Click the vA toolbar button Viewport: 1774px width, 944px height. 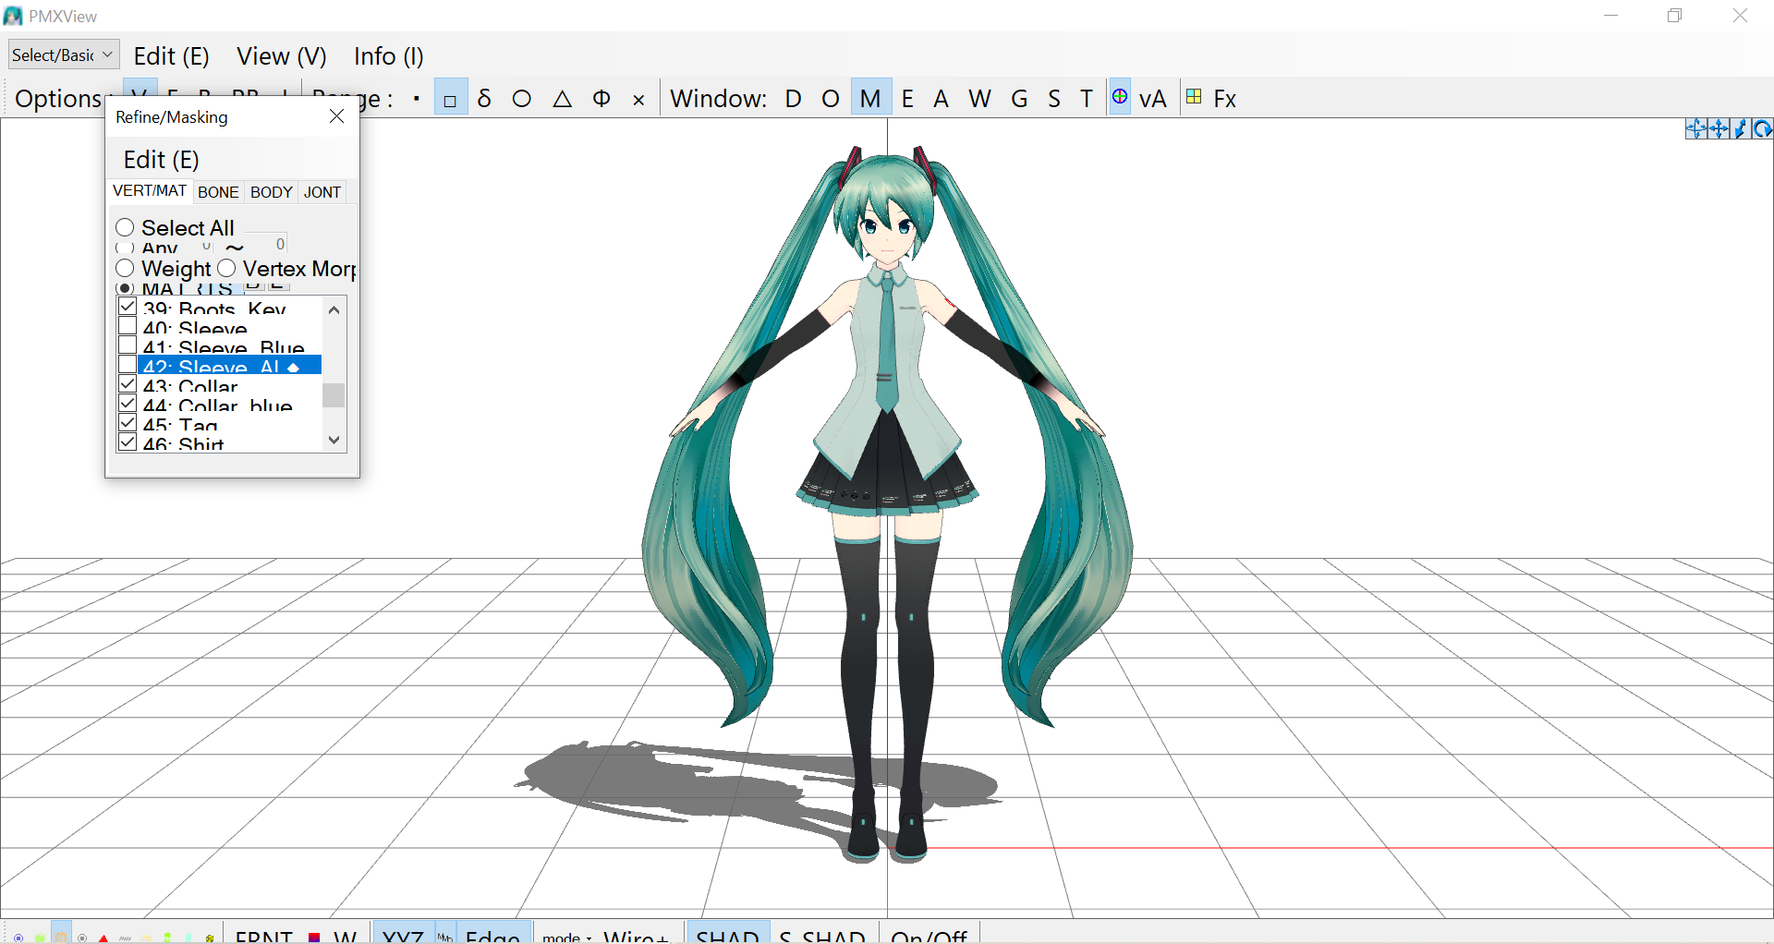(x=1152, y=99)
